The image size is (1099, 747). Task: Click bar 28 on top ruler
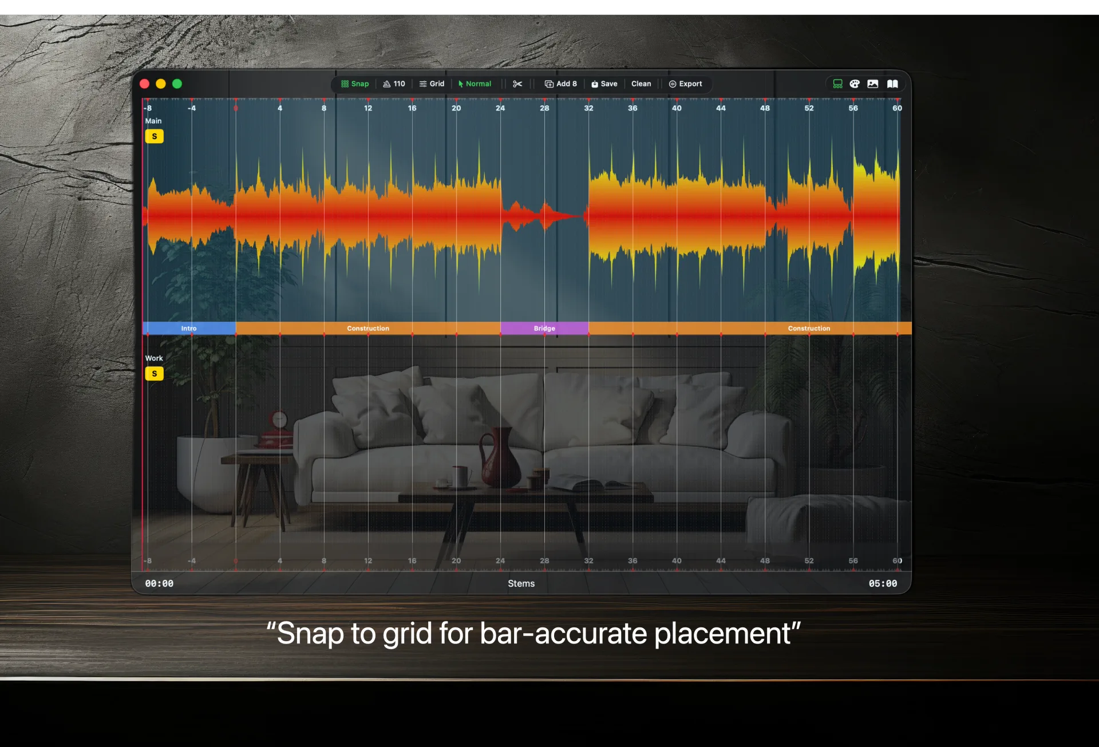[544, 108]
